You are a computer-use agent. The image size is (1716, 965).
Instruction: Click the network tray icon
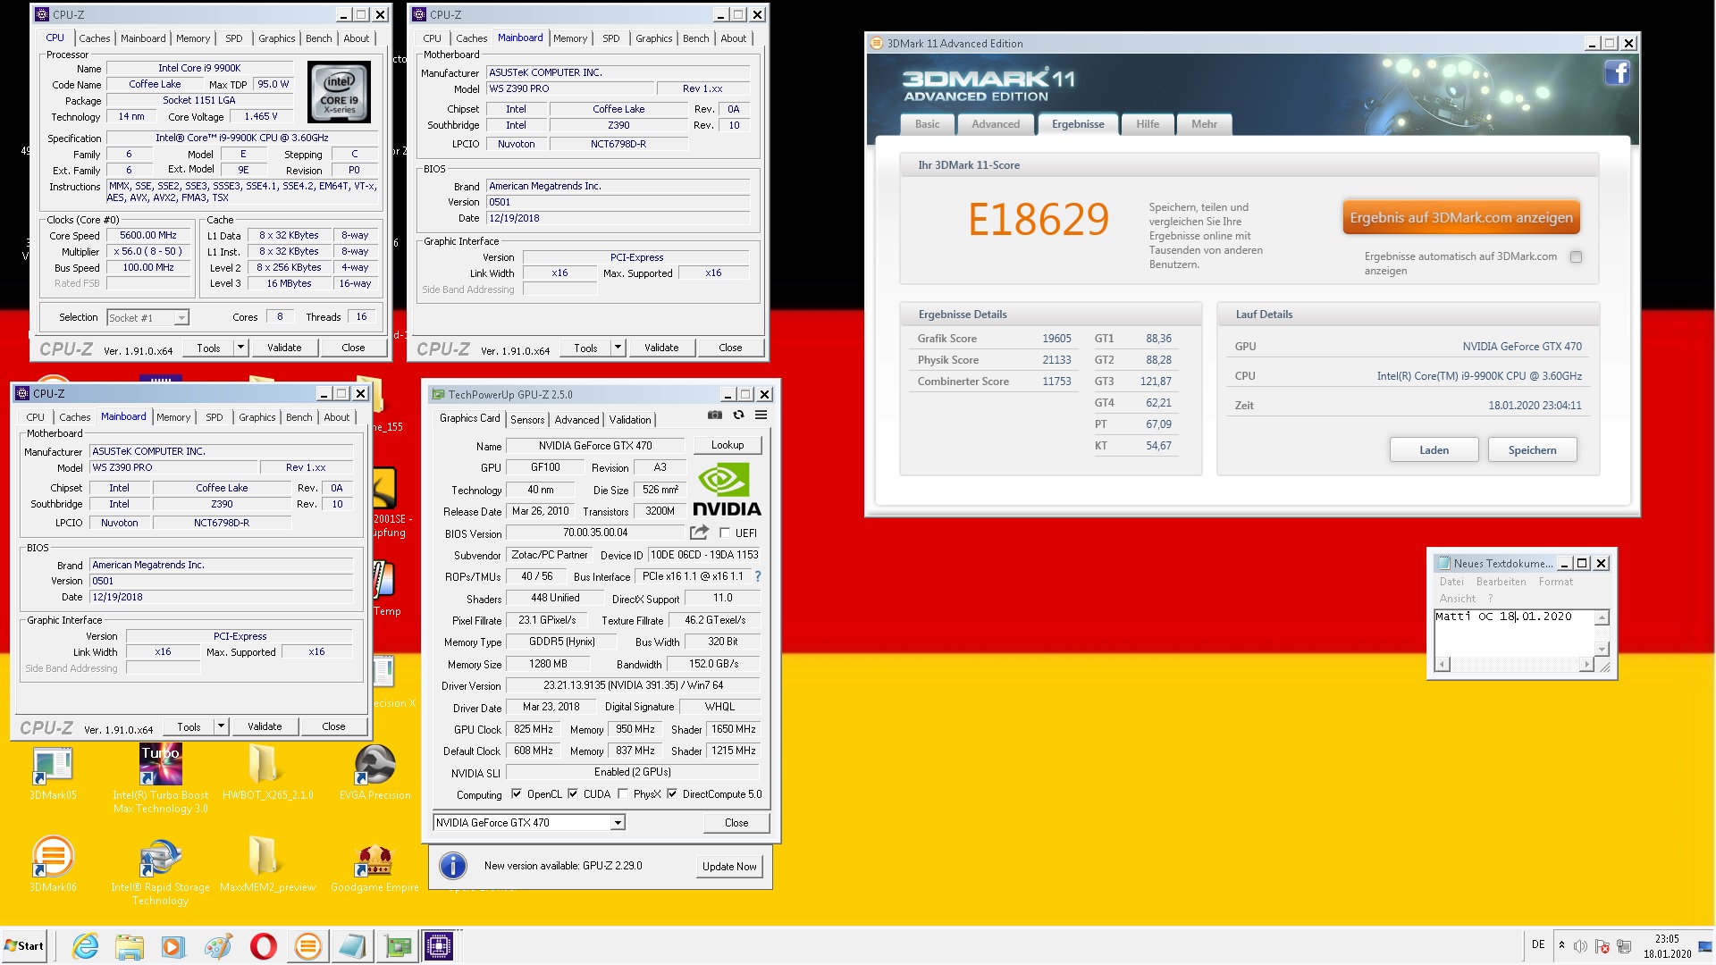point(1624,946)
